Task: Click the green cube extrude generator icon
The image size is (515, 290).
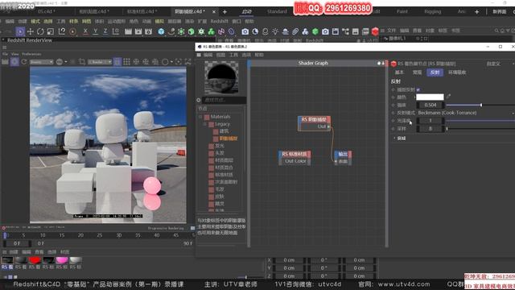Action: 192,31
